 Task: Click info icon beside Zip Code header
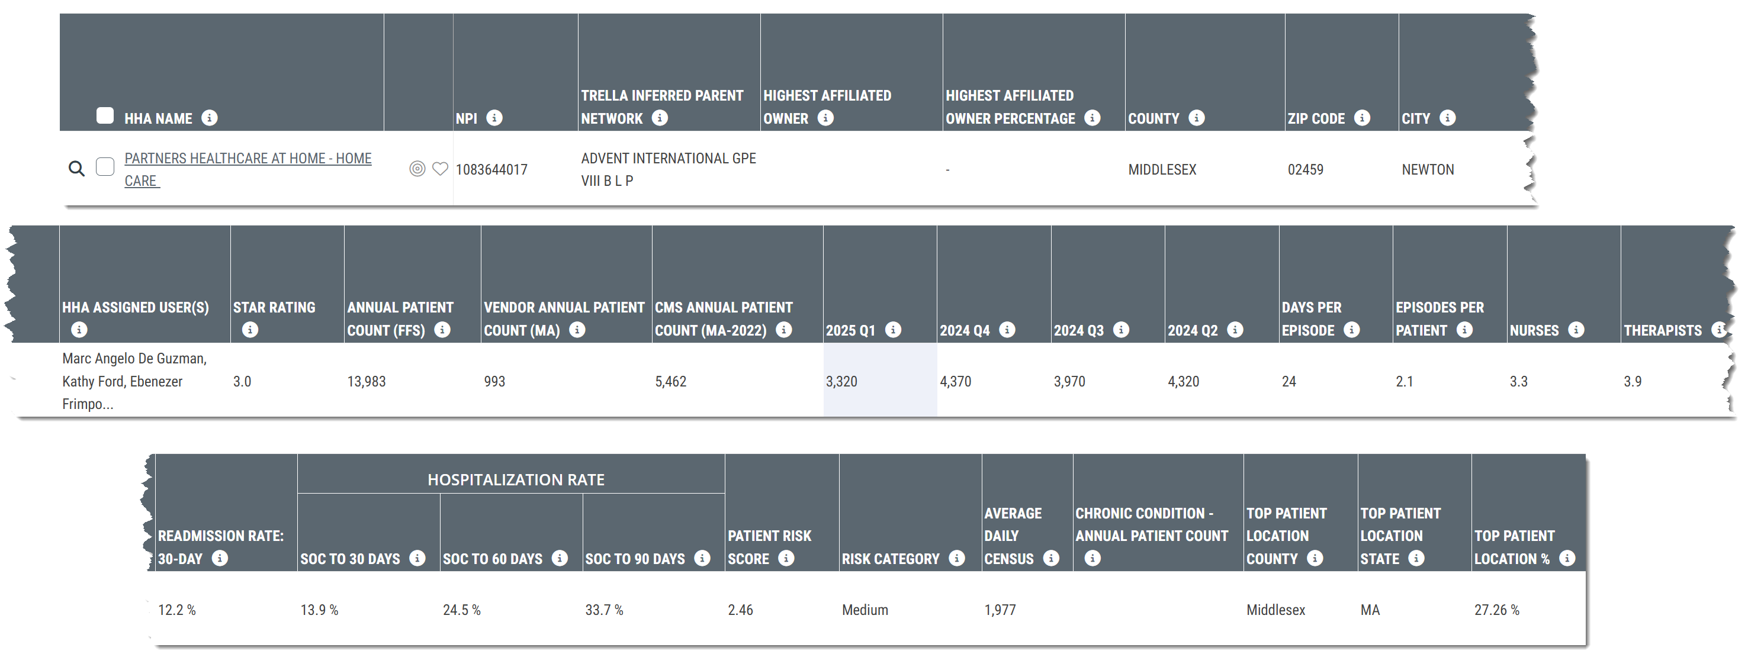click(x=1361, y=118)
